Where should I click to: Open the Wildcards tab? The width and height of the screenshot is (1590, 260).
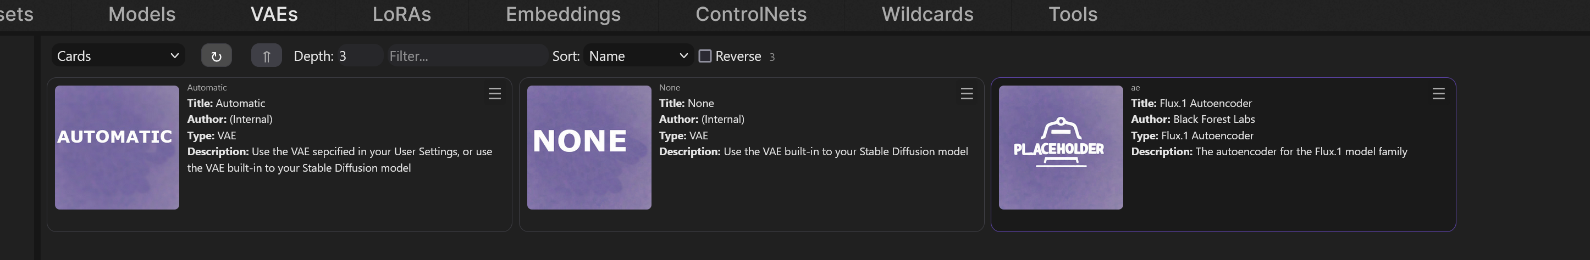[927, 14]
